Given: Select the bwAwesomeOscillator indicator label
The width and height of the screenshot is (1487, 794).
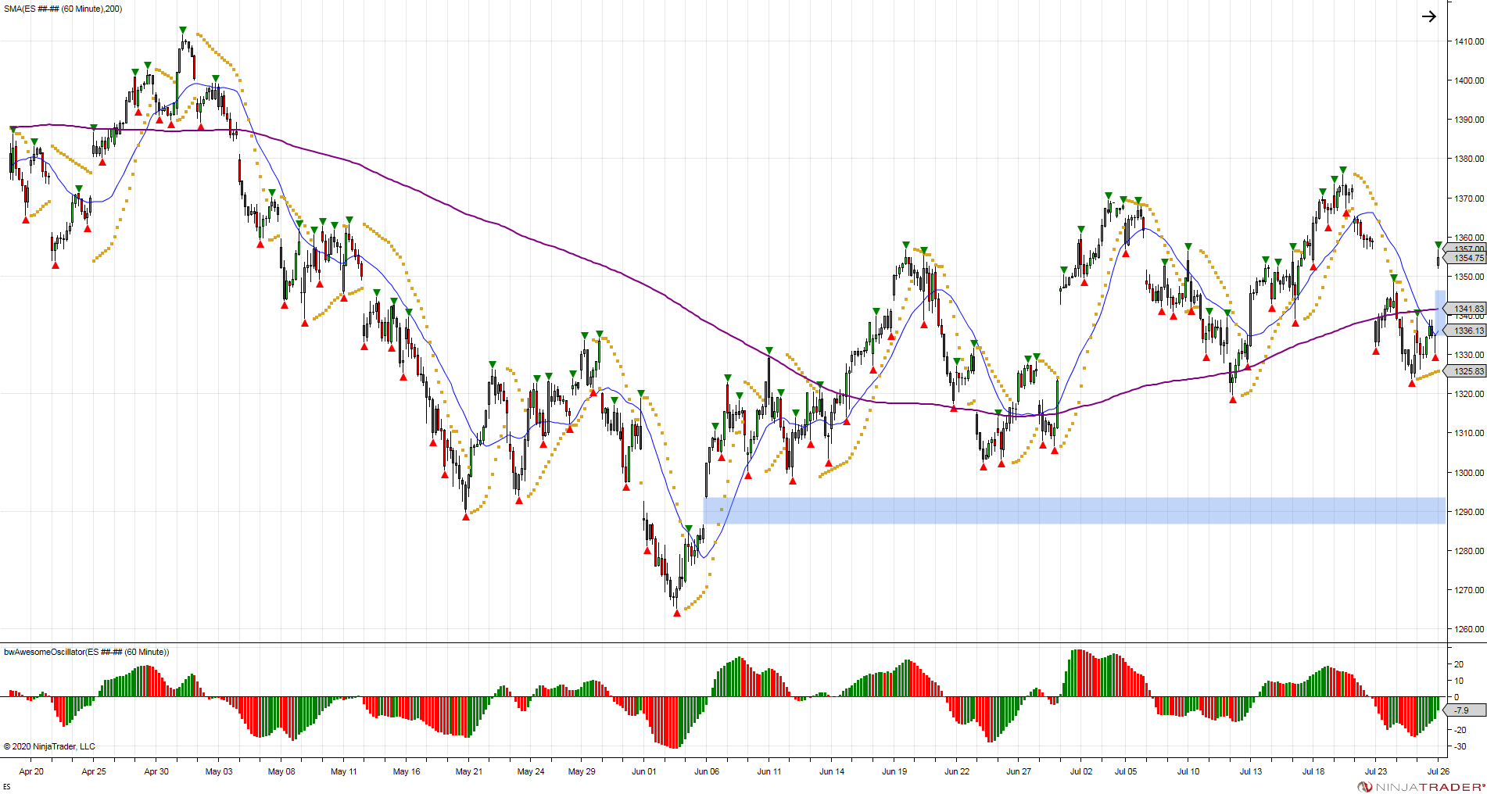Looking at the screenshot, I should (x=86, y=652).
